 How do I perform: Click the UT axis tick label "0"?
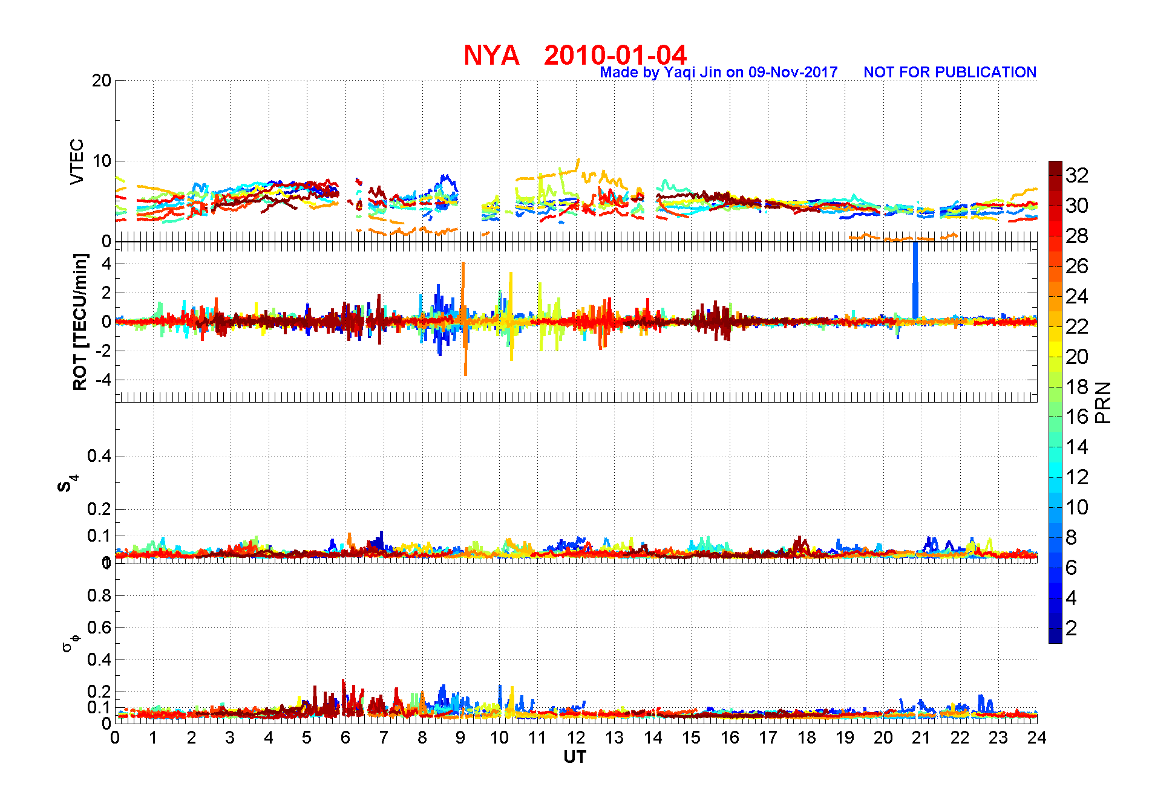pyautogui.click(x=115, y=738)
